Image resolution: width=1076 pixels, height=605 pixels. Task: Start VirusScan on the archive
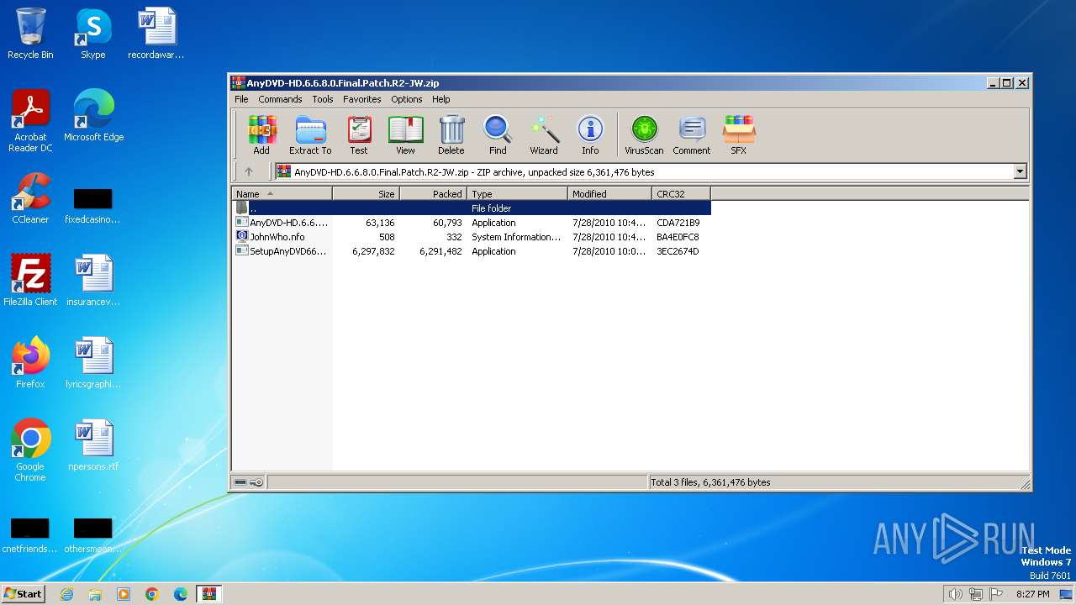pos(644,135)
